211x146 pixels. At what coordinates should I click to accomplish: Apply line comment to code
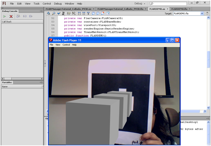pyautogui.click(x=98, y=13)
